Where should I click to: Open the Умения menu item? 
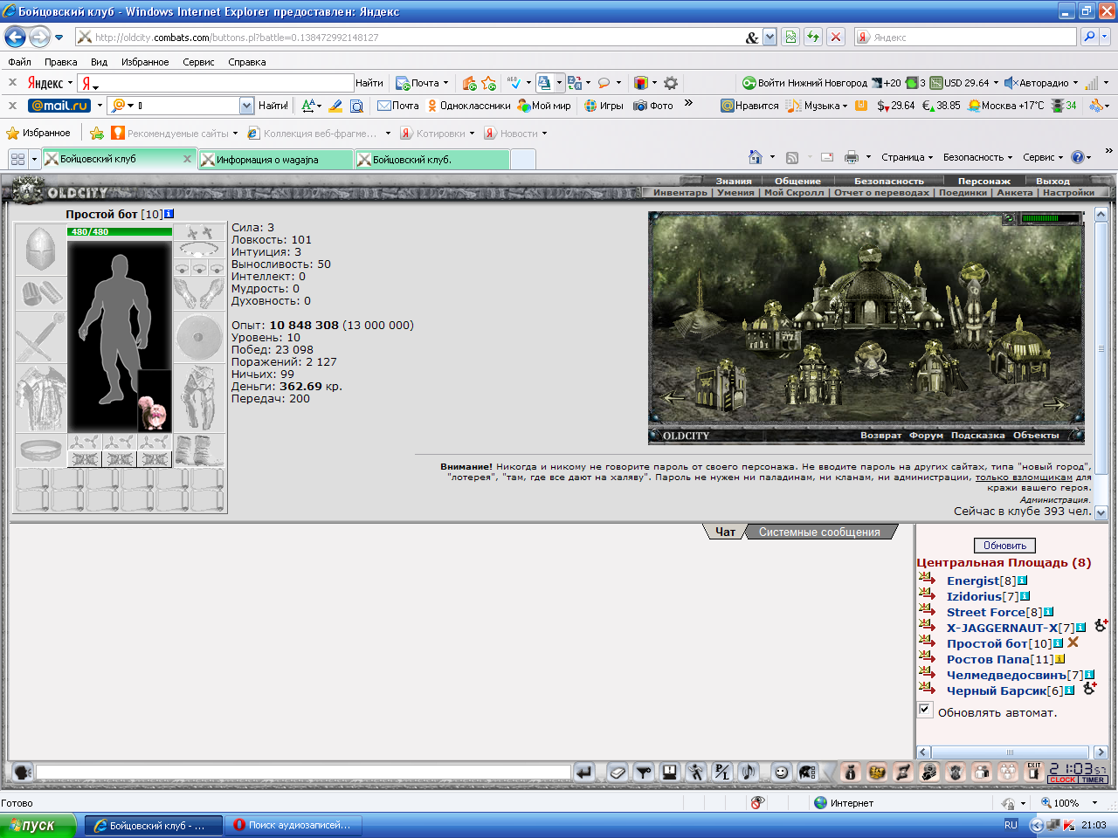(x=735, y=192)
